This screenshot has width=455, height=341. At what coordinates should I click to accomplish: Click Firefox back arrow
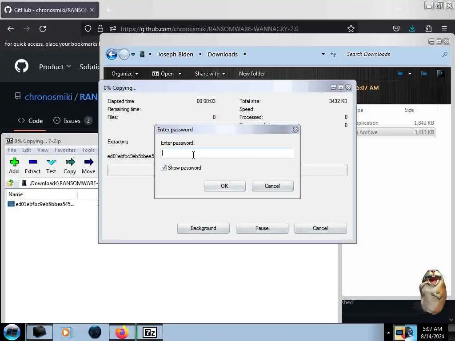coord(11,29)
